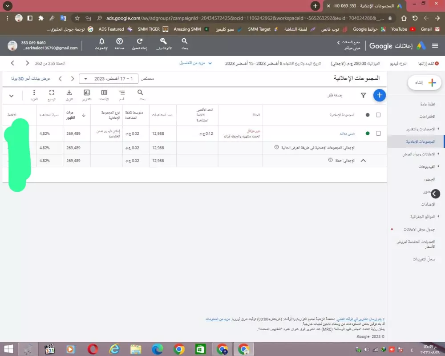Click the filter funnel icon near إضافة فلتر

coord(364,95)
